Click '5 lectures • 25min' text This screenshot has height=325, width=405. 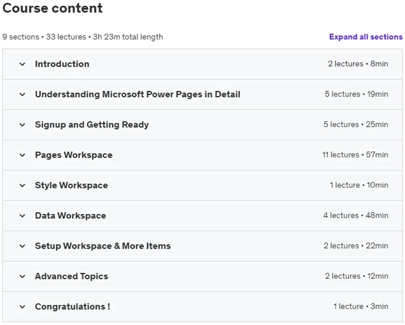(356, 124)
